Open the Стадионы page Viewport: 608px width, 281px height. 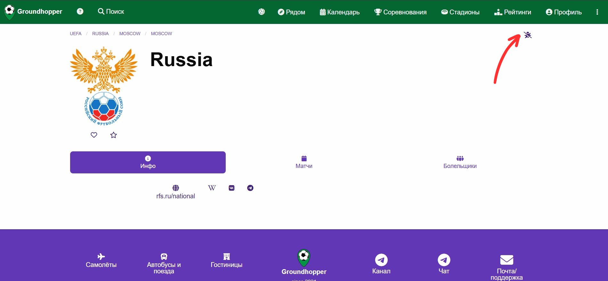pos(460,12)
